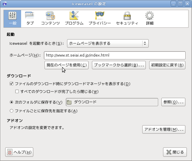192x161 pixels.
Task: Open the セキュリティ (Security) padlock pane
Action: [127, 19]
